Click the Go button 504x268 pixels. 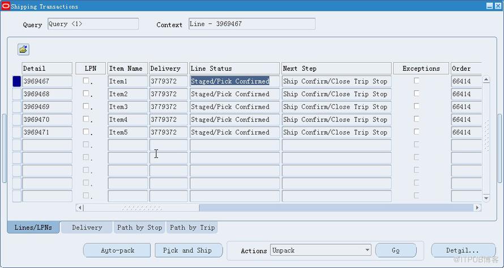(396, 250)
